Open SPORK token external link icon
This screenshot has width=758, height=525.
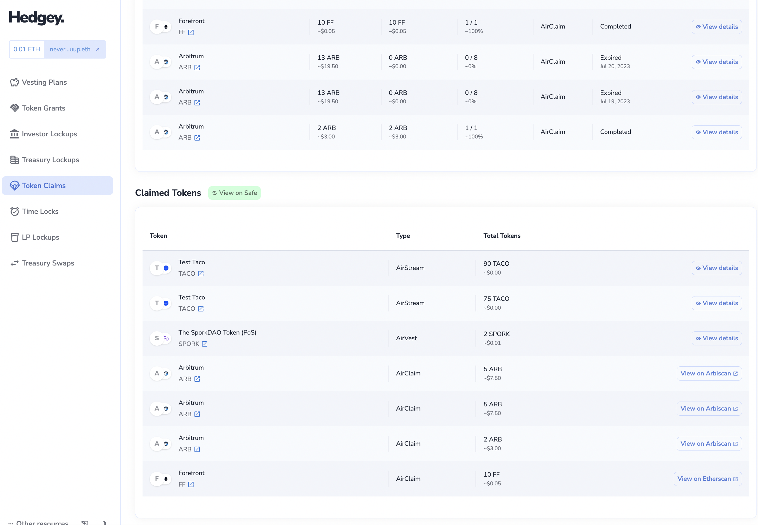(205, 344)
